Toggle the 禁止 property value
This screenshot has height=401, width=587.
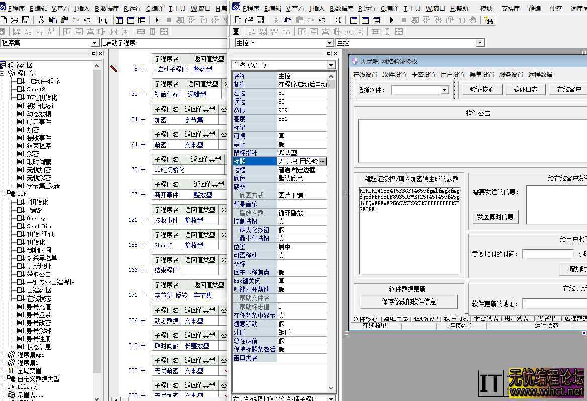[x=291, y=144]
